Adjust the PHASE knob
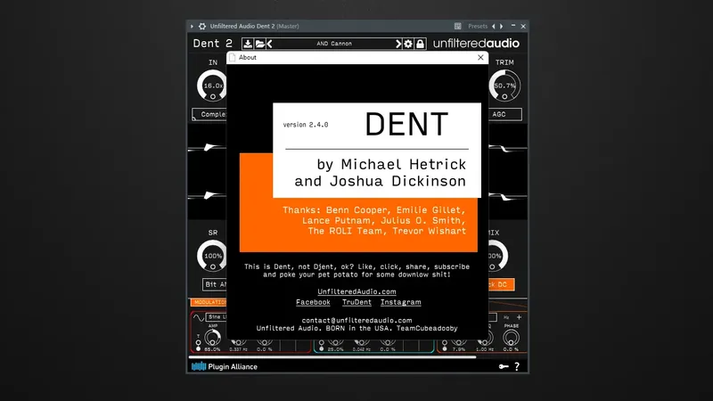Viewport: 713px width, 401px height. [511, 338]
